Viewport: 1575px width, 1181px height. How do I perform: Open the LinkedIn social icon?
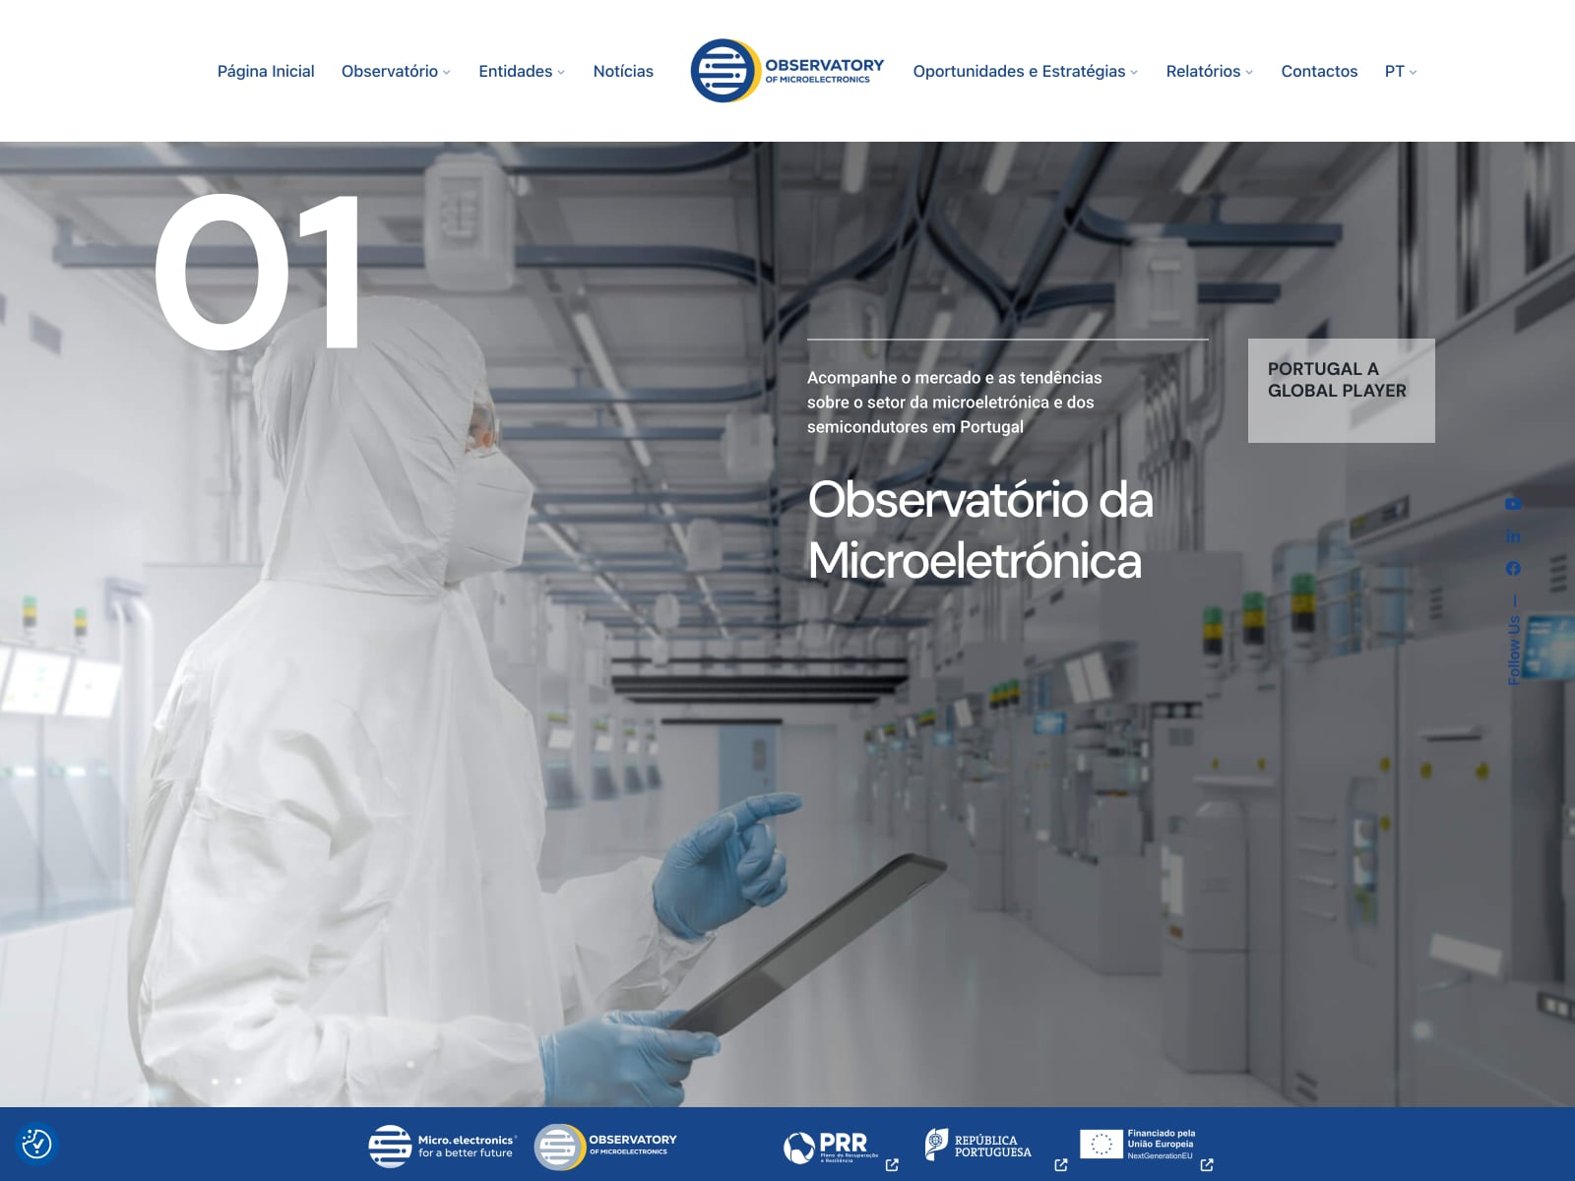1513,536
